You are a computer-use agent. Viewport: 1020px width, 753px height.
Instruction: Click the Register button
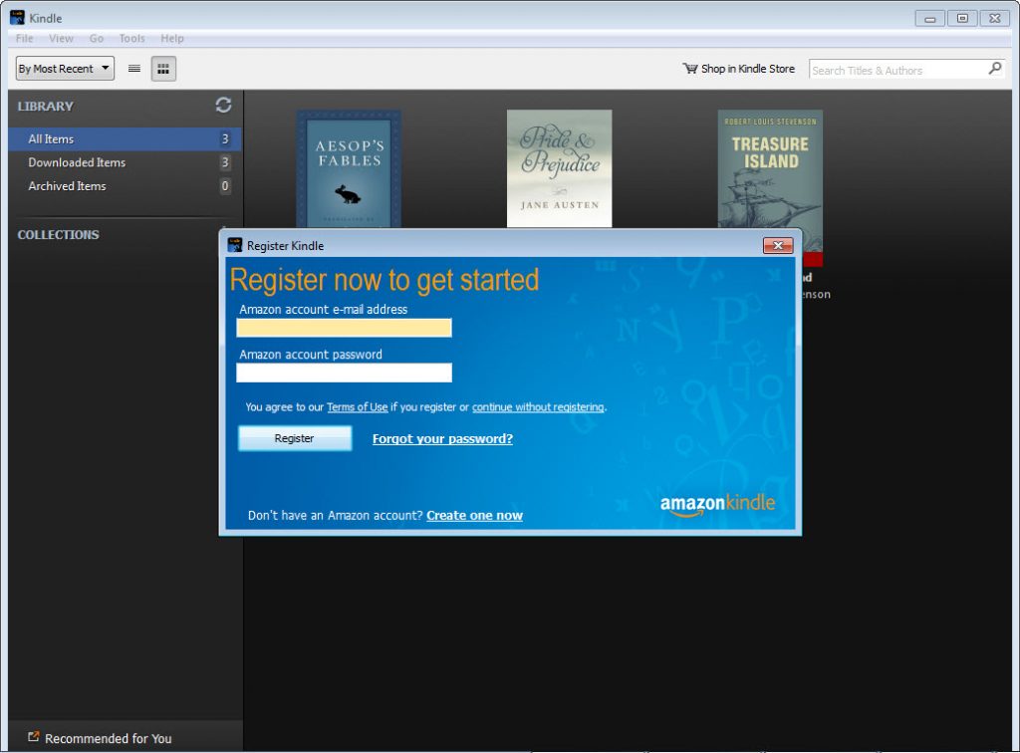coord(295,438)
